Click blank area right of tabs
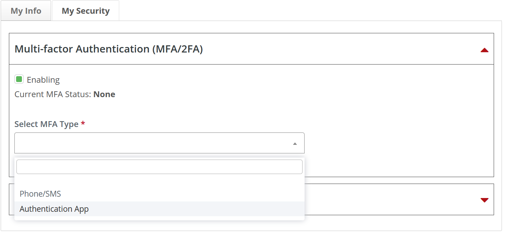505x232 pixels. pyautogui.click(x=308, y=10)
